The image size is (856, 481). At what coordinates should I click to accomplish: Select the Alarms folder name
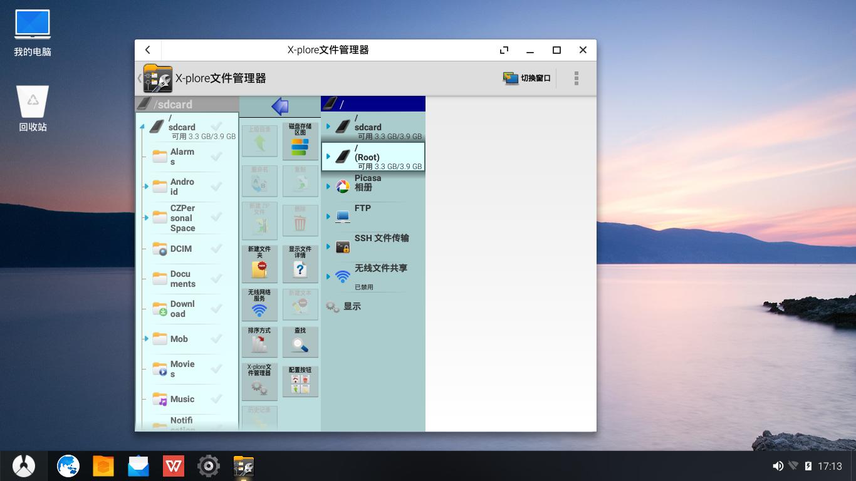point(182,157)
